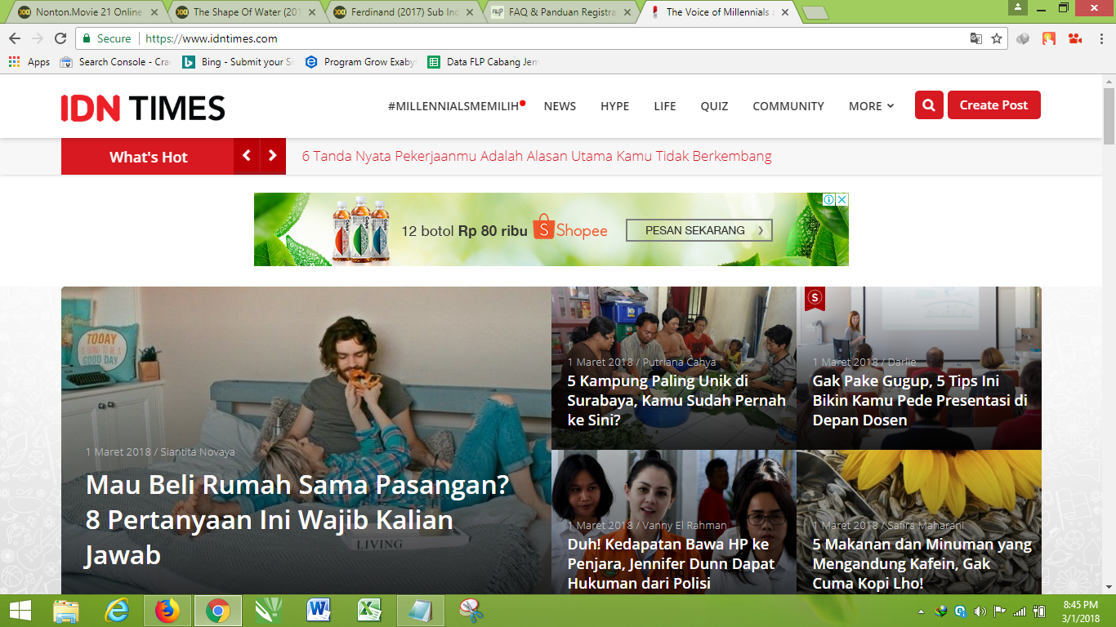
Task: Click the red search magnifier icon
Action: [929, 105]
